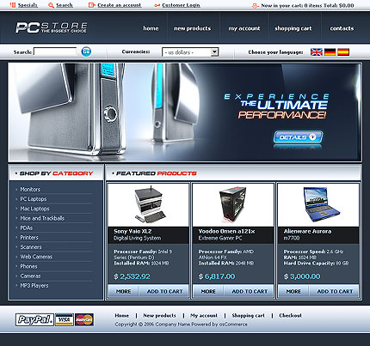Select the English UK flag language
Screen dimensions: 370x346
click(317, 52)
